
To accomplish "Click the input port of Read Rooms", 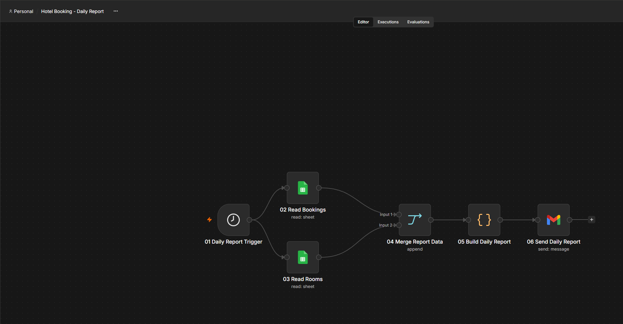I will pyautogui.click(x=287, y=257).
